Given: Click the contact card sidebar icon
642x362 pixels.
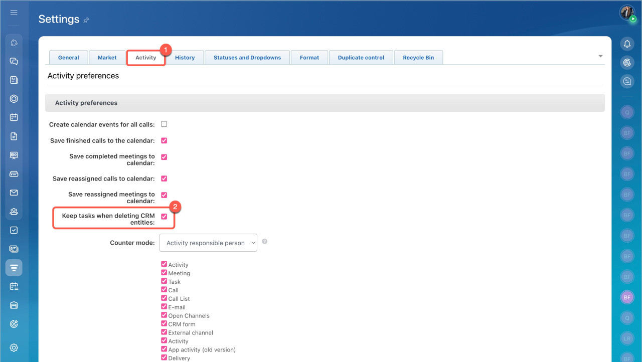Looking at the screenshot, I should pyautogui.click(x=14, y=249).
